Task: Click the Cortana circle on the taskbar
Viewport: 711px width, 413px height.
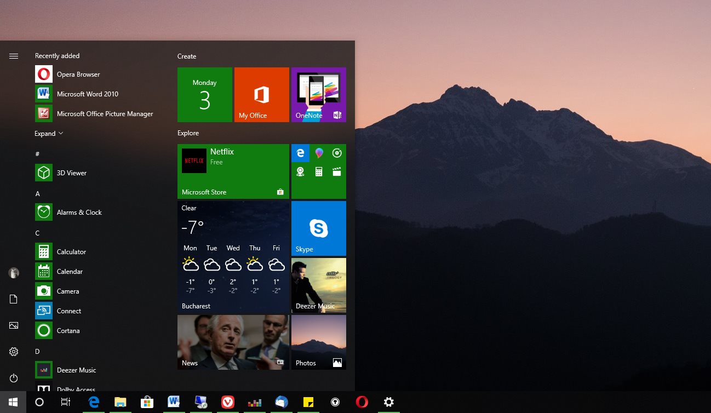Action: coord(39,402)
